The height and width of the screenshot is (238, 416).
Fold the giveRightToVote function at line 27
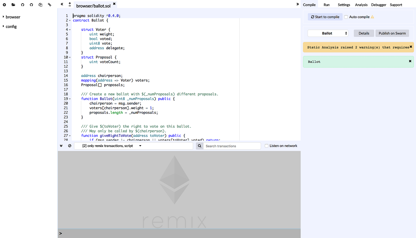click(x=70, y=136)
